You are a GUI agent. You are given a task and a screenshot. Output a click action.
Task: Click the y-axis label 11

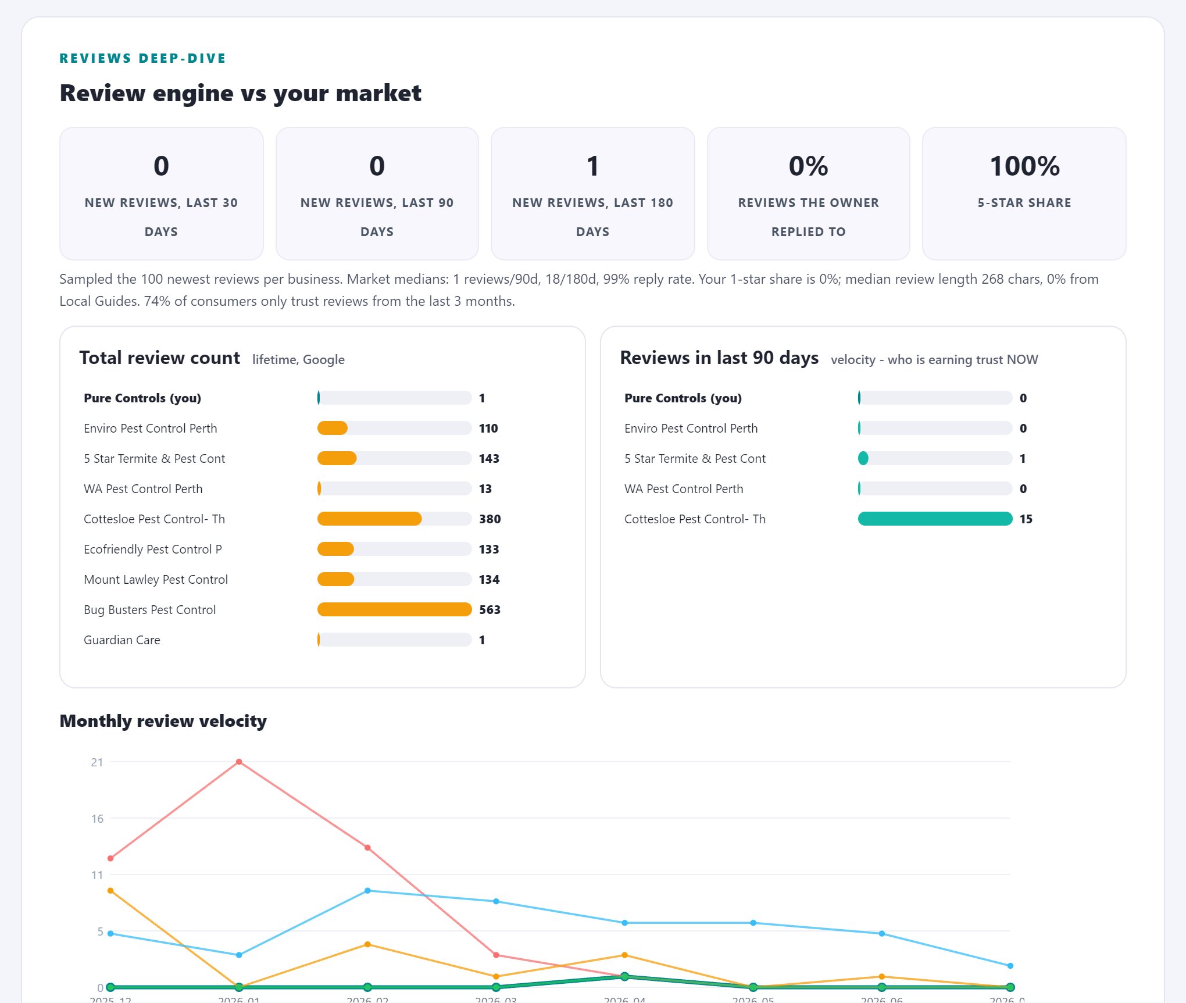pos(97,875)
